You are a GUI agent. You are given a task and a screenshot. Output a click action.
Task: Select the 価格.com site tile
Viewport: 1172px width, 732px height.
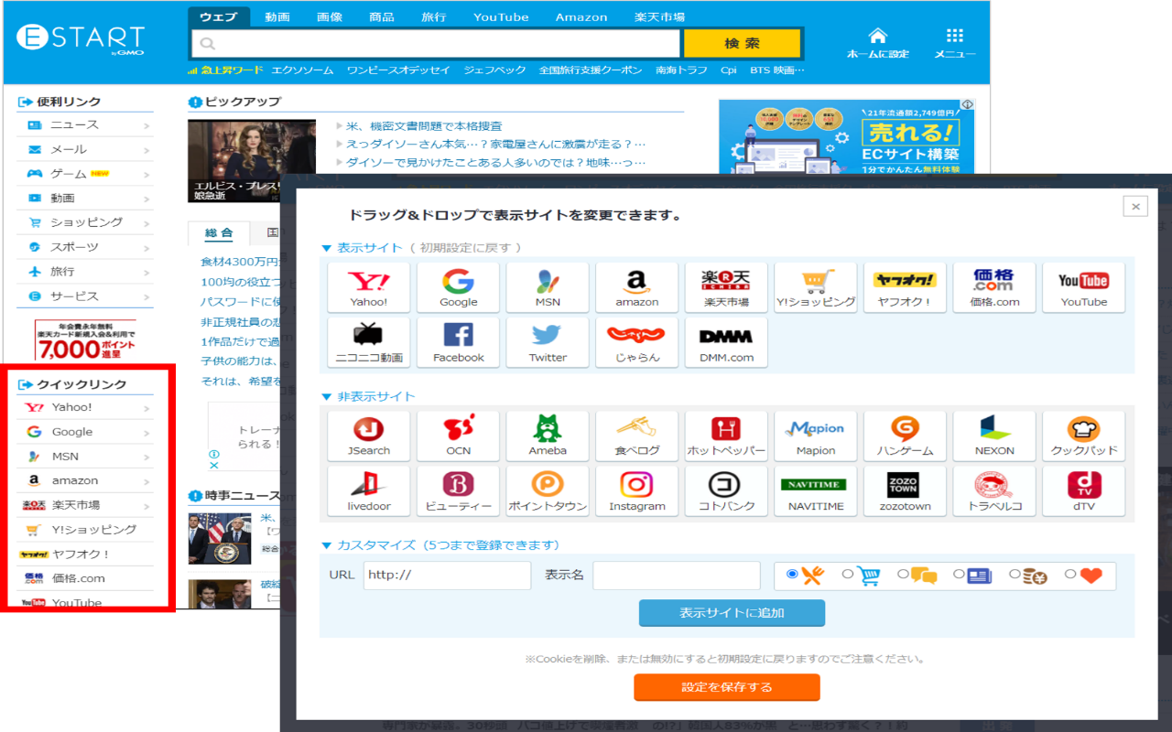994,288
